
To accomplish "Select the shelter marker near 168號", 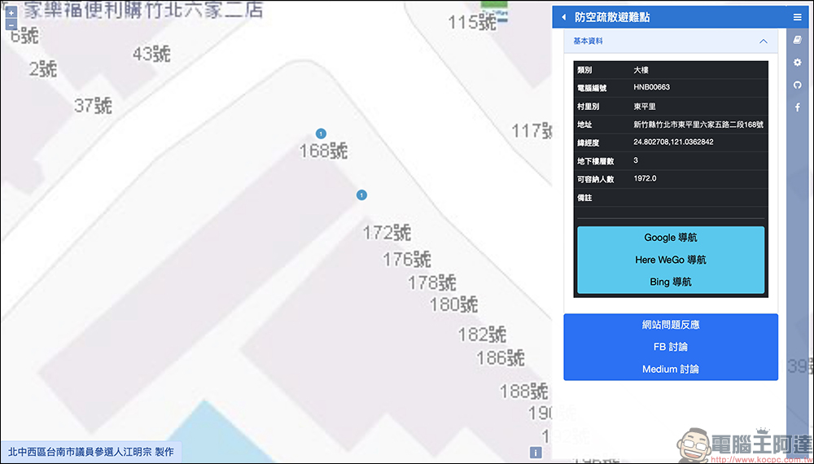I will [321, 134].
